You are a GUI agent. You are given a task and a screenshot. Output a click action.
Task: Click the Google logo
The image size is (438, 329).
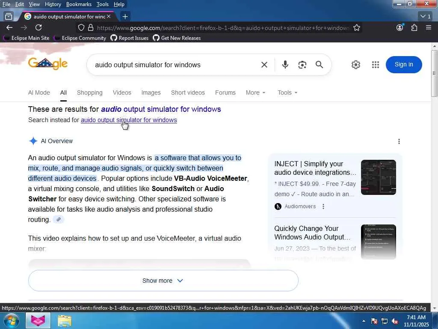point(48,64)
